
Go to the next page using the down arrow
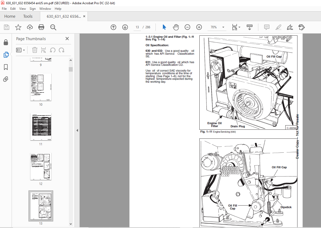click(x=125, y=27)
